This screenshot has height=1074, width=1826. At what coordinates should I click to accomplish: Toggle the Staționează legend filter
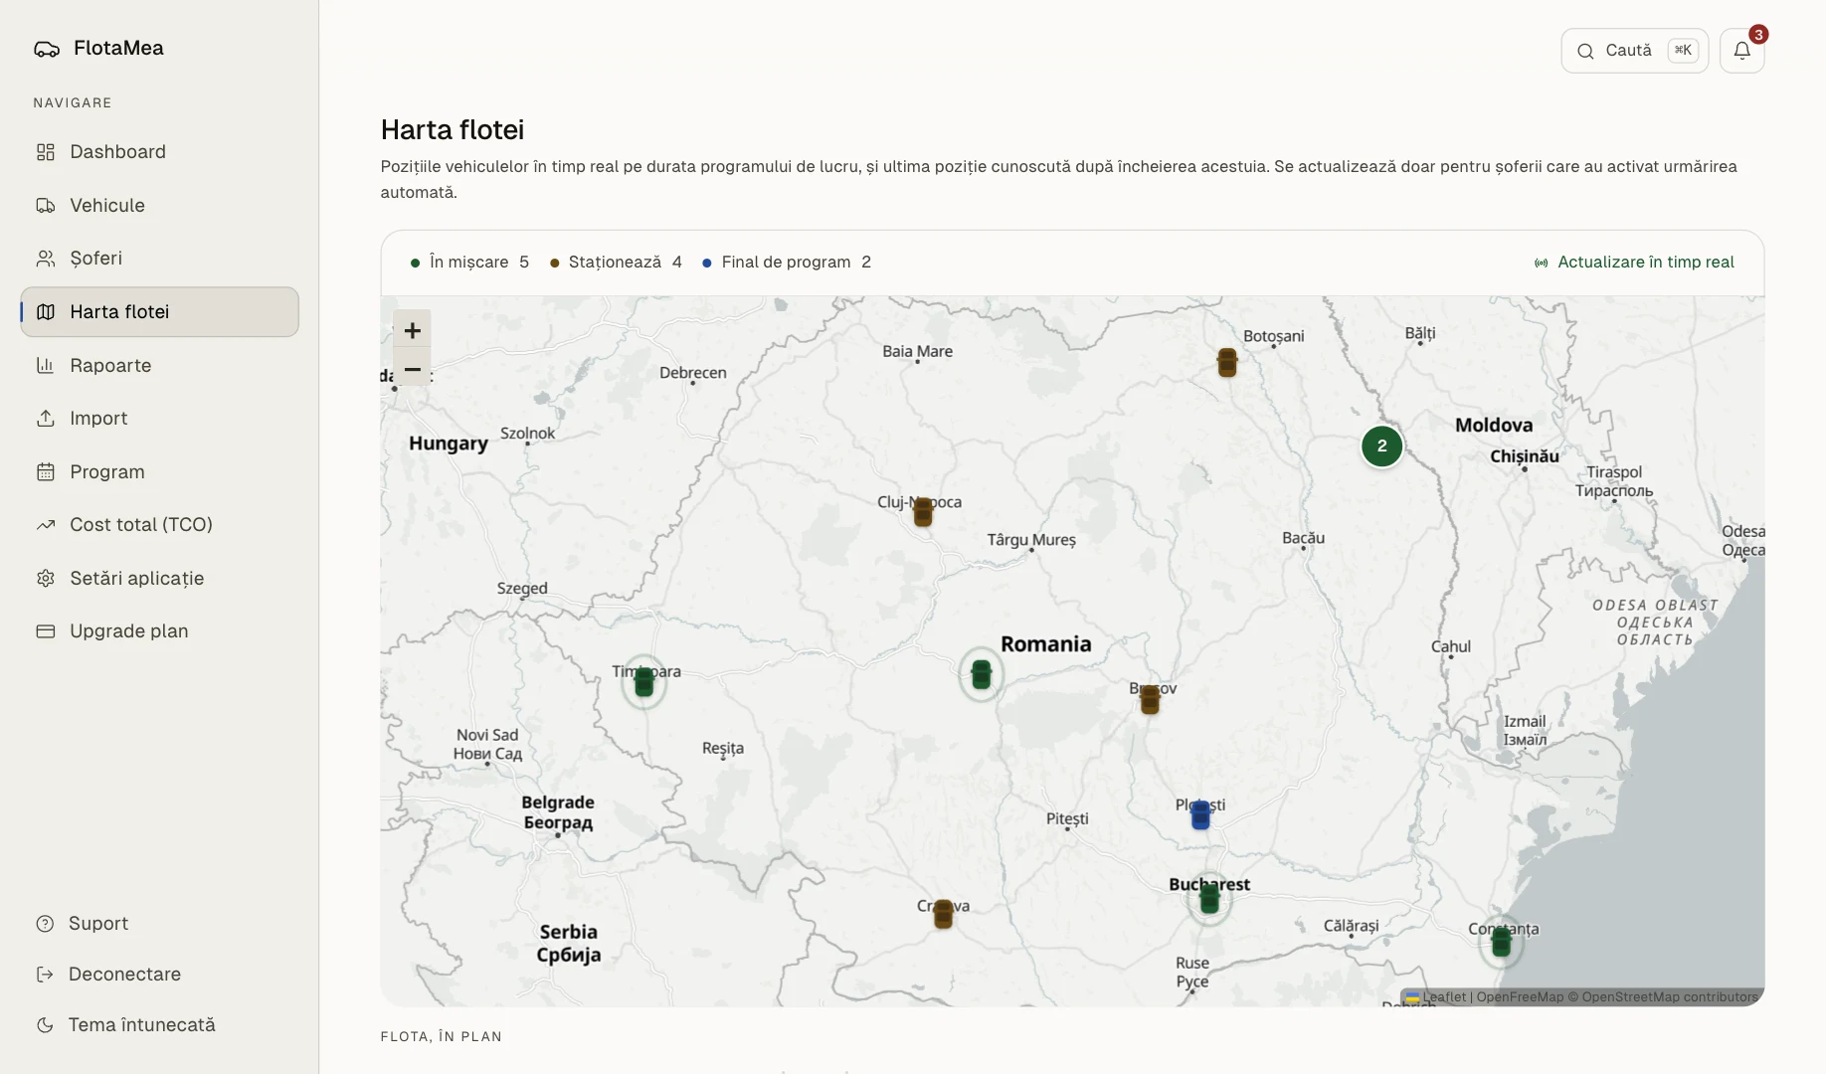[x=616, y=263]
